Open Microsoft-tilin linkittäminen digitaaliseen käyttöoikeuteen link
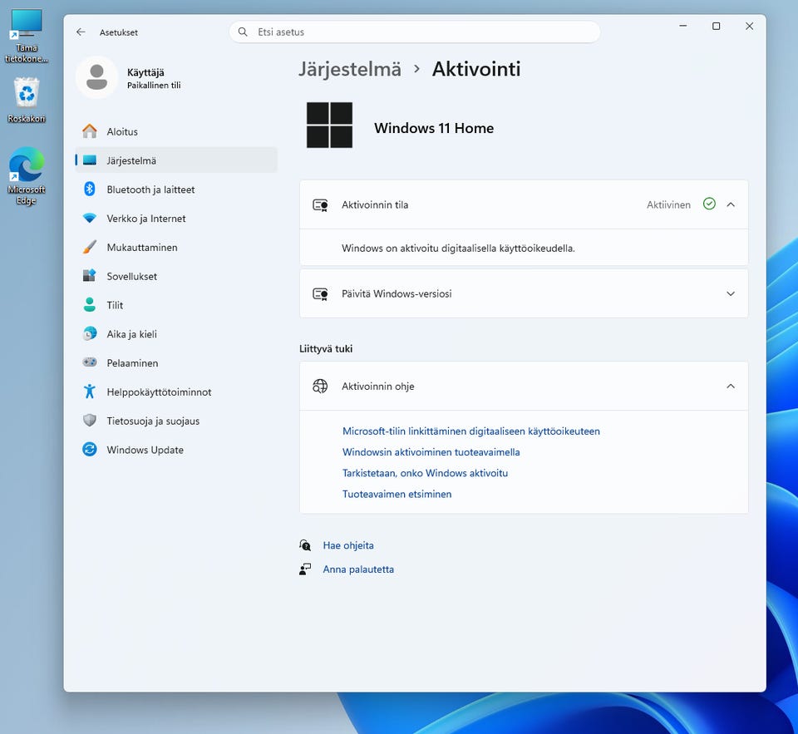Screen dimensions: 798x734 (470, 431)
